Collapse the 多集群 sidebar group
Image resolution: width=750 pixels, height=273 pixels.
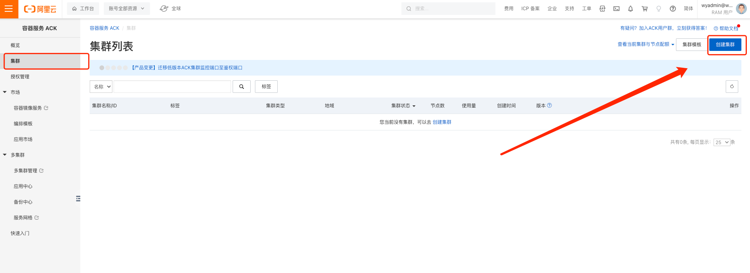[5, 155]
